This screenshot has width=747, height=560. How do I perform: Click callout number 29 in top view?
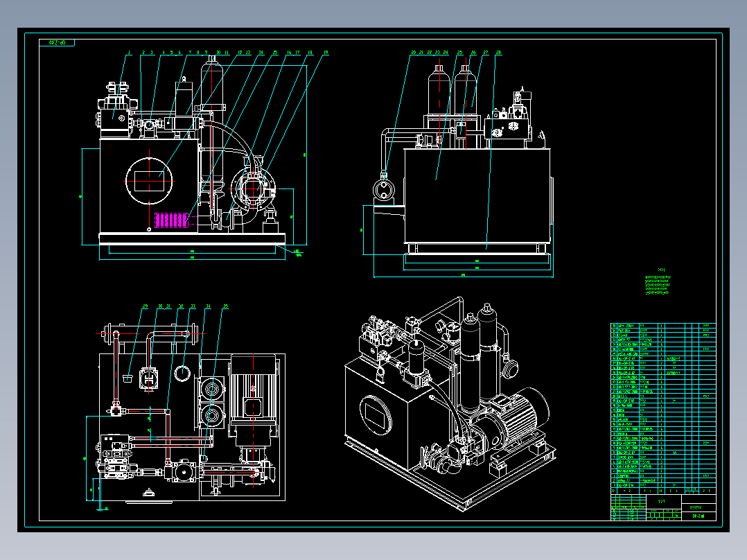point(146,306)
